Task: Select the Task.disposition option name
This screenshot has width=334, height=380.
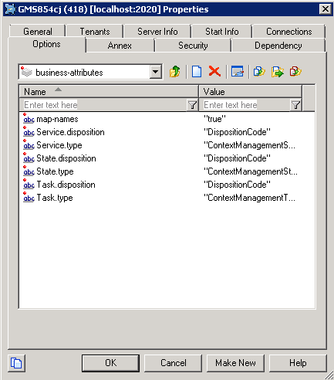Action: click(66, 185)
